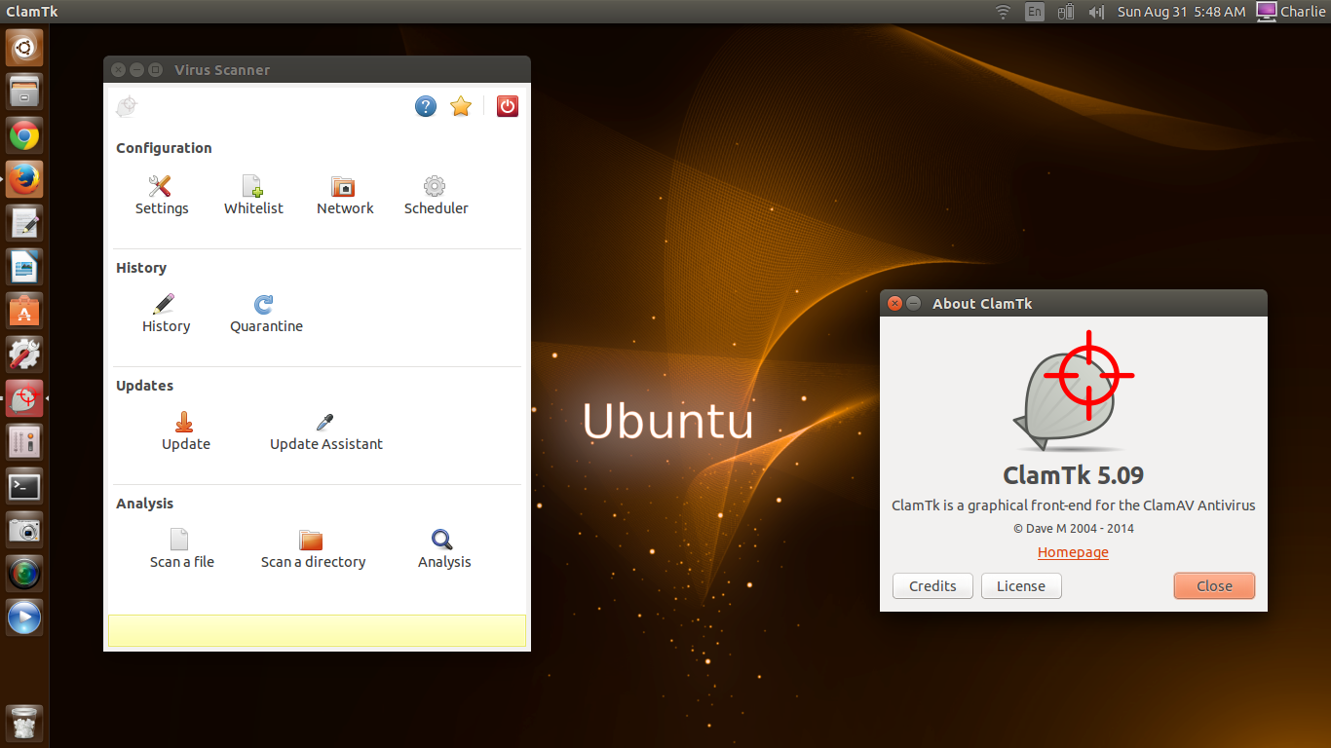Choose Scan a file
Viewport: 1331px width, 748px height.
pyautogui.click(x=181, y=549)
